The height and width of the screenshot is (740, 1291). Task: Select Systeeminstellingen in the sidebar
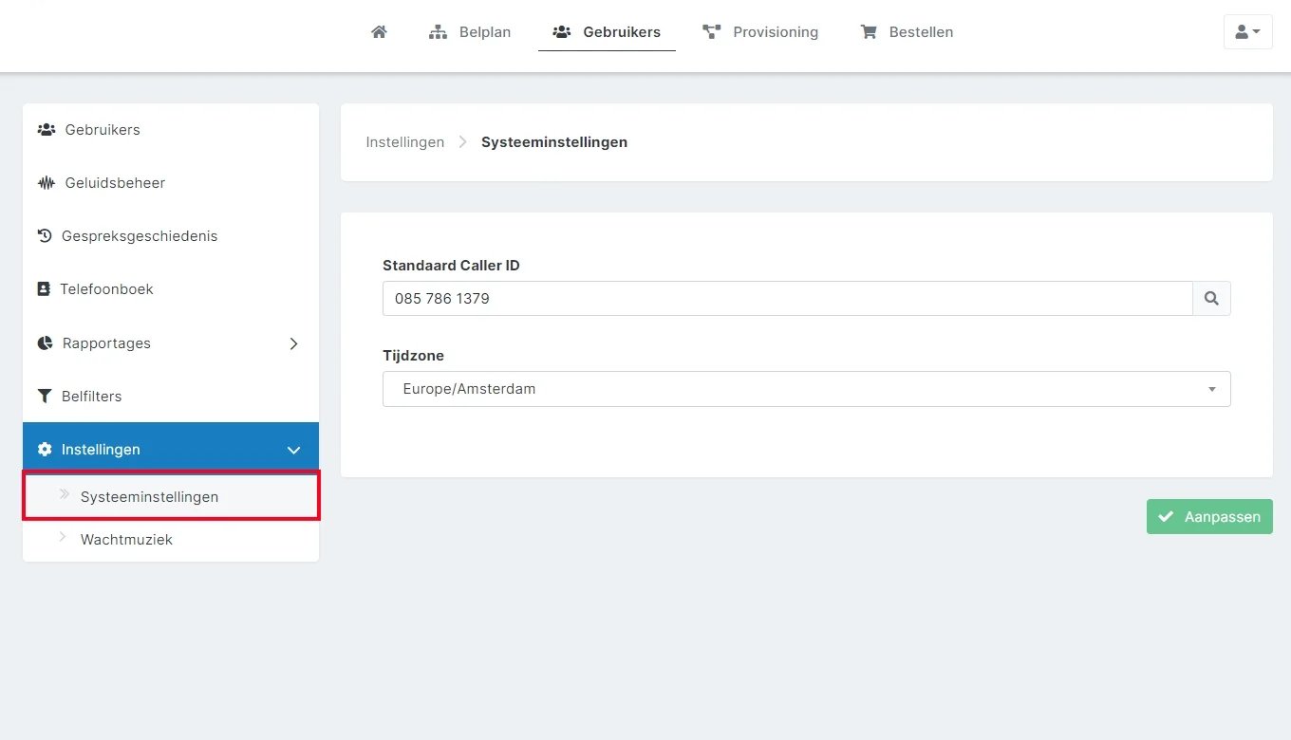click(171, 496)
